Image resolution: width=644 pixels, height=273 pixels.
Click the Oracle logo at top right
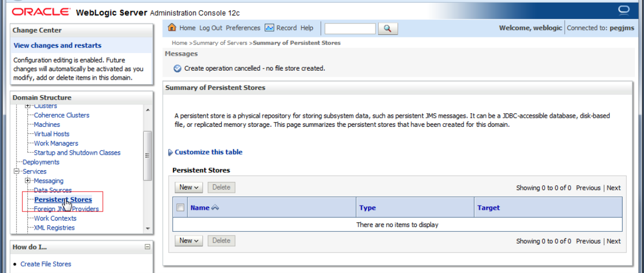click(x=624, y=10)
